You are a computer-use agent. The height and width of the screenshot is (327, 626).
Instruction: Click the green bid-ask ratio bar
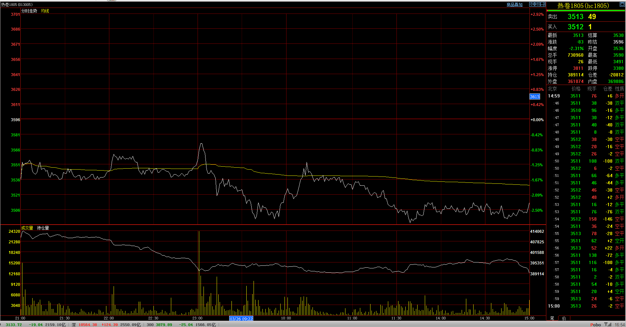coord(586,11)
